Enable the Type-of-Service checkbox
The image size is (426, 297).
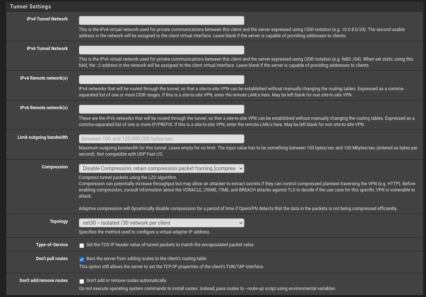82,245
